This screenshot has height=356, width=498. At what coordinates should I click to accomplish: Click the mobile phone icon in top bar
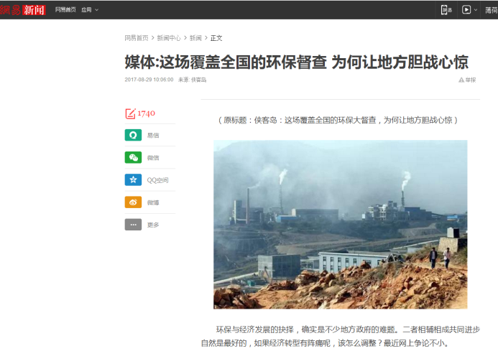[446, 10]
